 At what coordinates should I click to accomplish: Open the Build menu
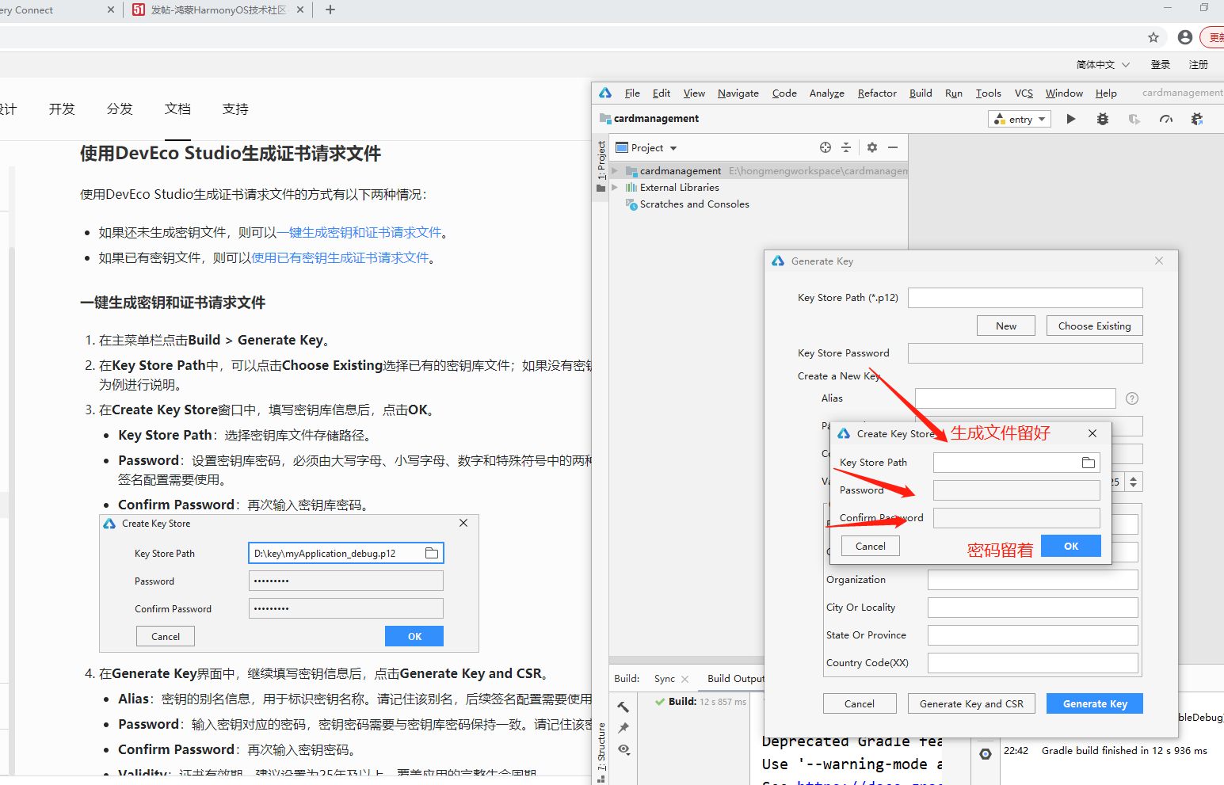point(921,93)
